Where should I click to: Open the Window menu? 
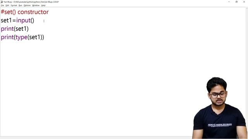coord(36,5)
